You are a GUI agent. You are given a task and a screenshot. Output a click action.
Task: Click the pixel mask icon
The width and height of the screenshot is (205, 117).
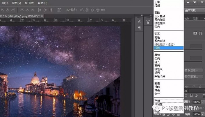[195, 33]
